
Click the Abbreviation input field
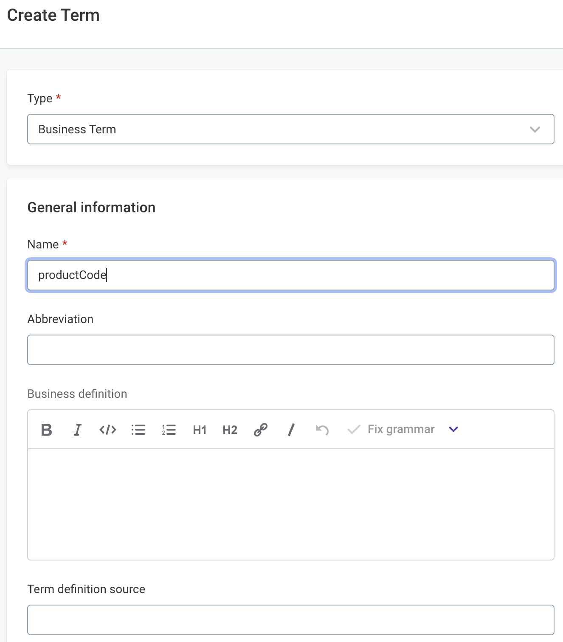(291, 350)
